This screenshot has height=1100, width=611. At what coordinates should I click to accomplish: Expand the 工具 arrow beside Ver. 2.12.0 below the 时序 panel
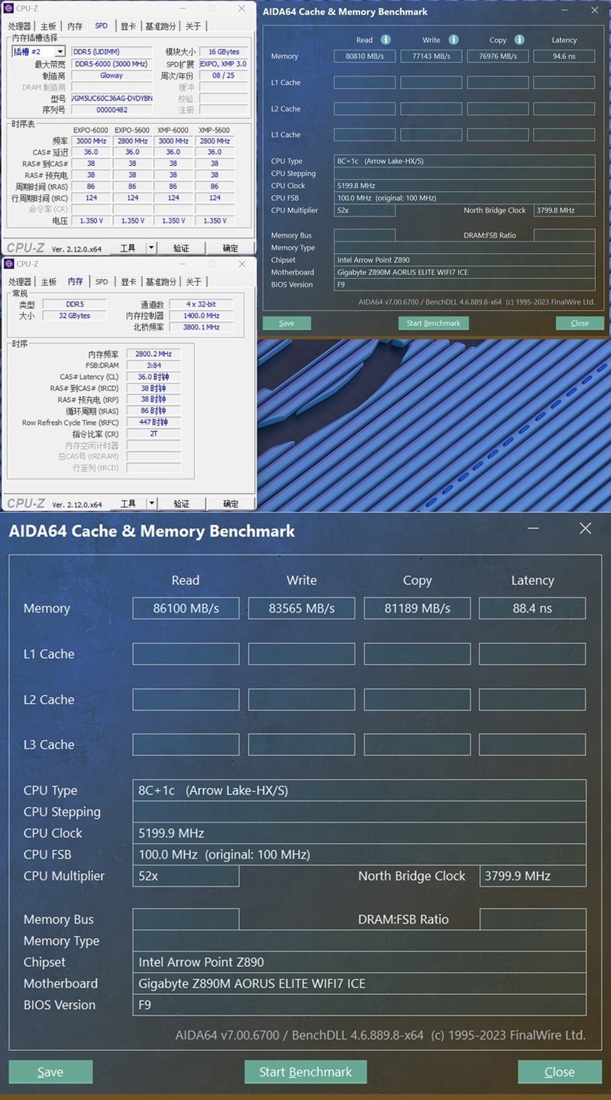[151, 503]
